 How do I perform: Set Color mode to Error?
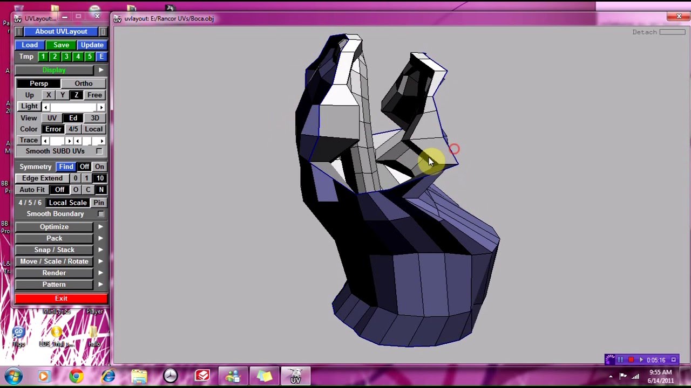pos(53,129)
